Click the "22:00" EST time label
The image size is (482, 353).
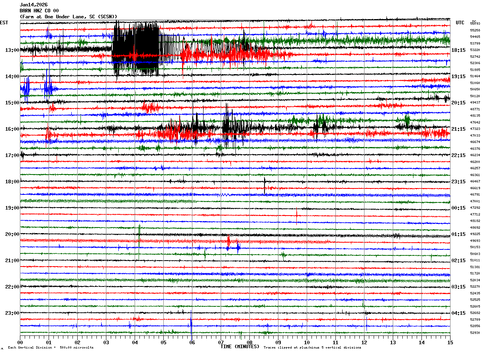[12, 287]
